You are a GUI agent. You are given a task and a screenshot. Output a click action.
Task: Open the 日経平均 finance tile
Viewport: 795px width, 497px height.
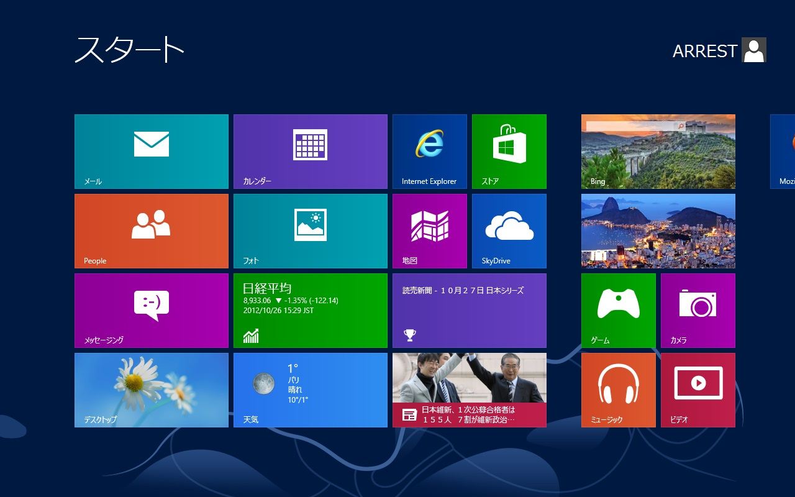click(x=311, y=311)
